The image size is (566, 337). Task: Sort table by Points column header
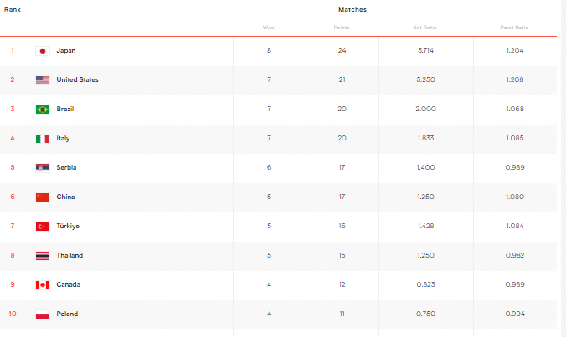click(x=342, y=28)
